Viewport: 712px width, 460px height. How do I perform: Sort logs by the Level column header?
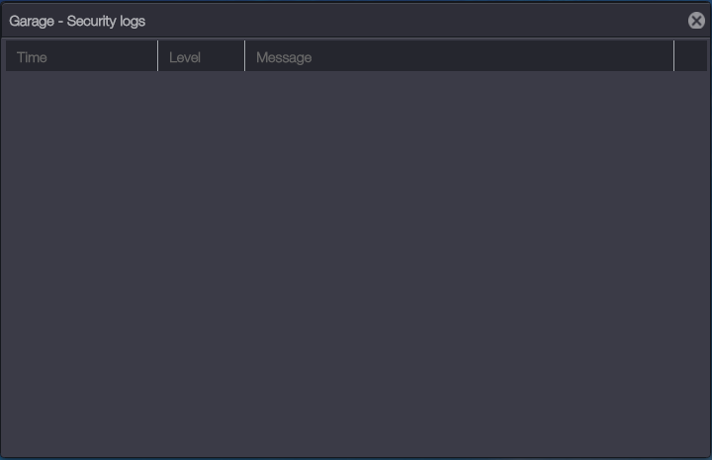[x=185, y=57]
